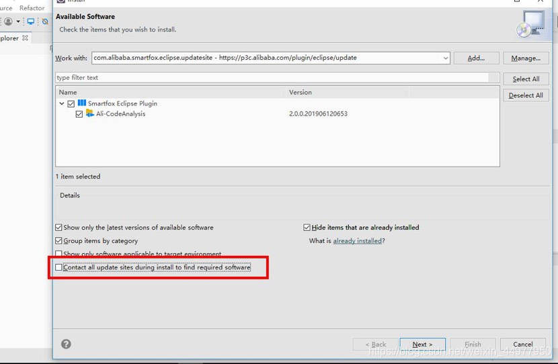558x364 pixels.
Task: Collapse the Smartfox Eclipse Plugin tree node
Action: 62,103
